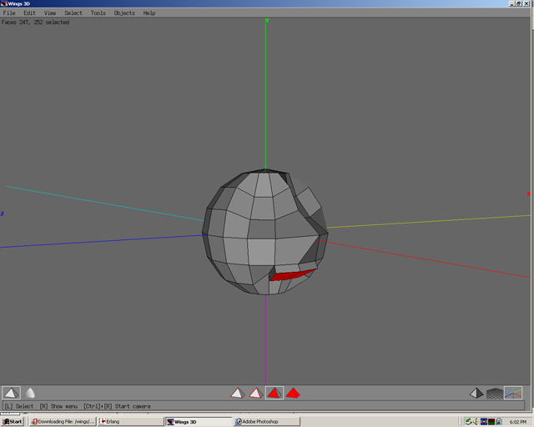Screen dimensions: 534x427
Task: Expand the Select menu
Action: tap(73, 13)
